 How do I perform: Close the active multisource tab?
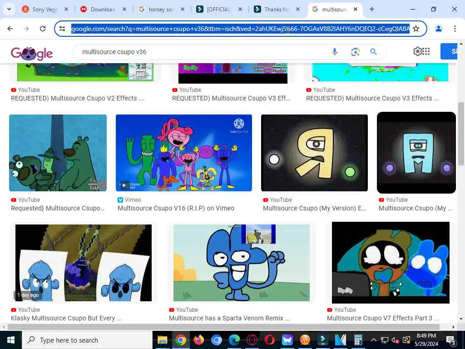355,9
